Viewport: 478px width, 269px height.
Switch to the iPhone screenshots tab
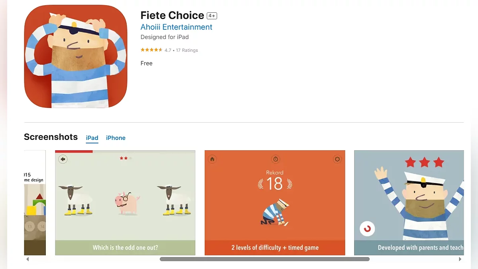(x=116, y=138)
